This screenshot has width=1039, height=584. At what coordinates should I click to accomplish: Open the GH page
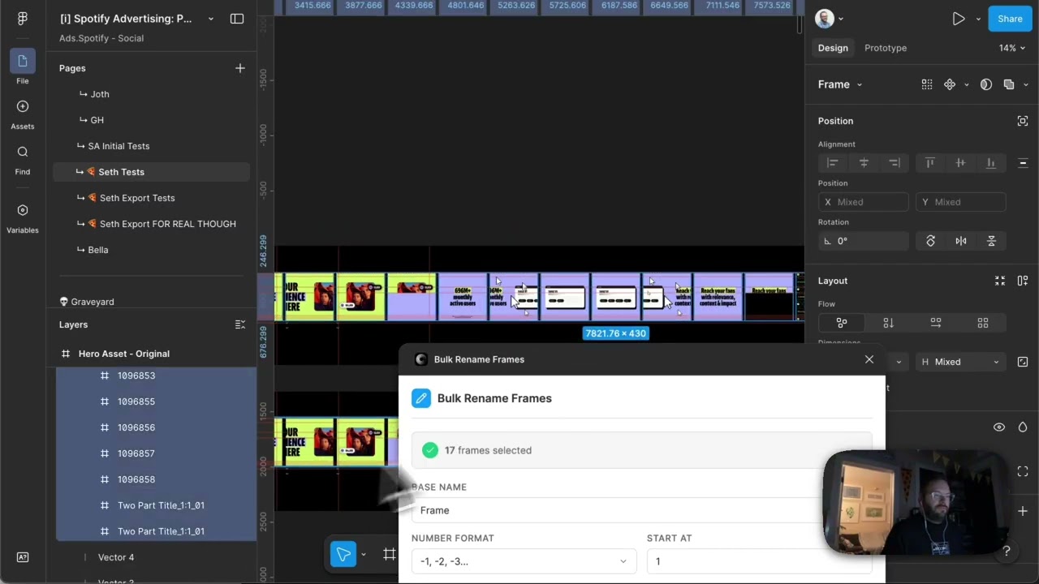point(97,120)
